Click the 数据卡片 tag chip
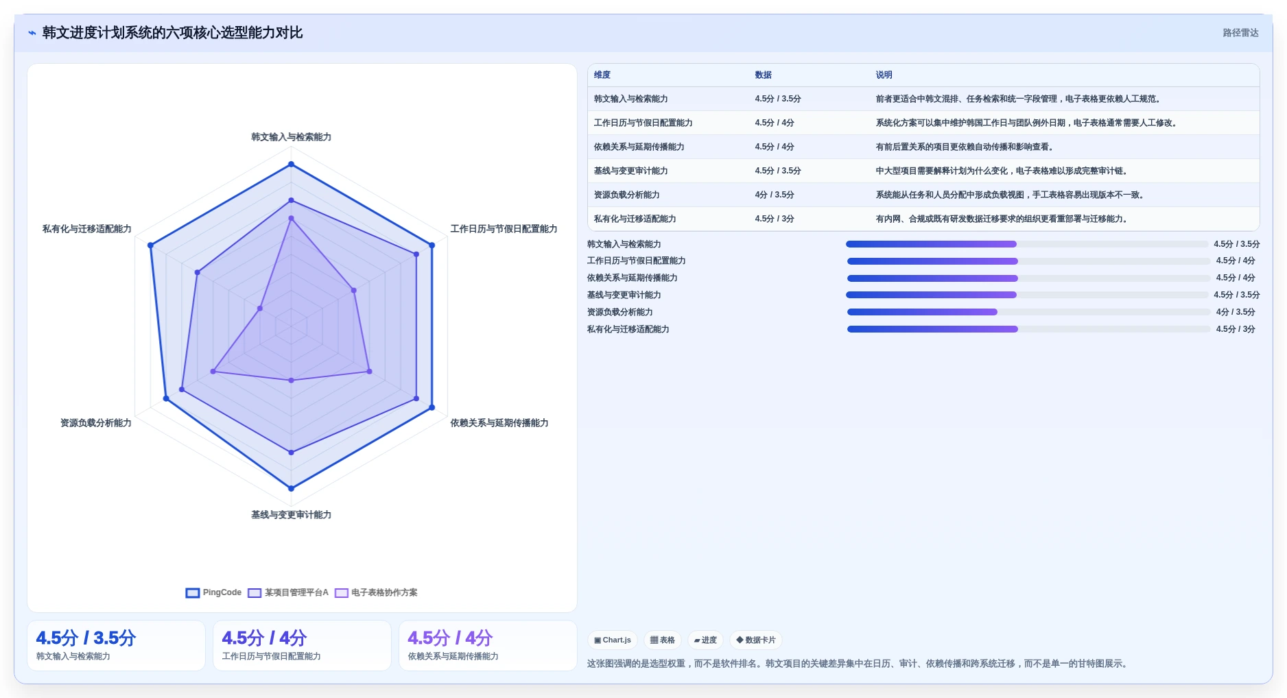The width and height of the screenshot is (1287, 698). [x=755, y=640]
